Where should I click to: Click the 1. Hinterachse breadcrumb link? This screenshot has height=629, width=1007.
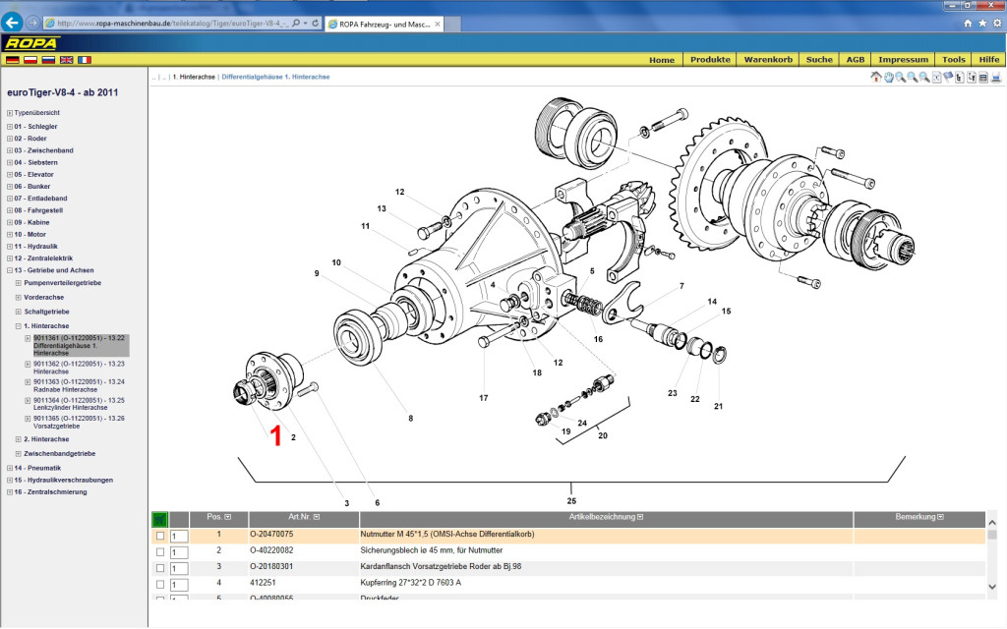(194, 77)
